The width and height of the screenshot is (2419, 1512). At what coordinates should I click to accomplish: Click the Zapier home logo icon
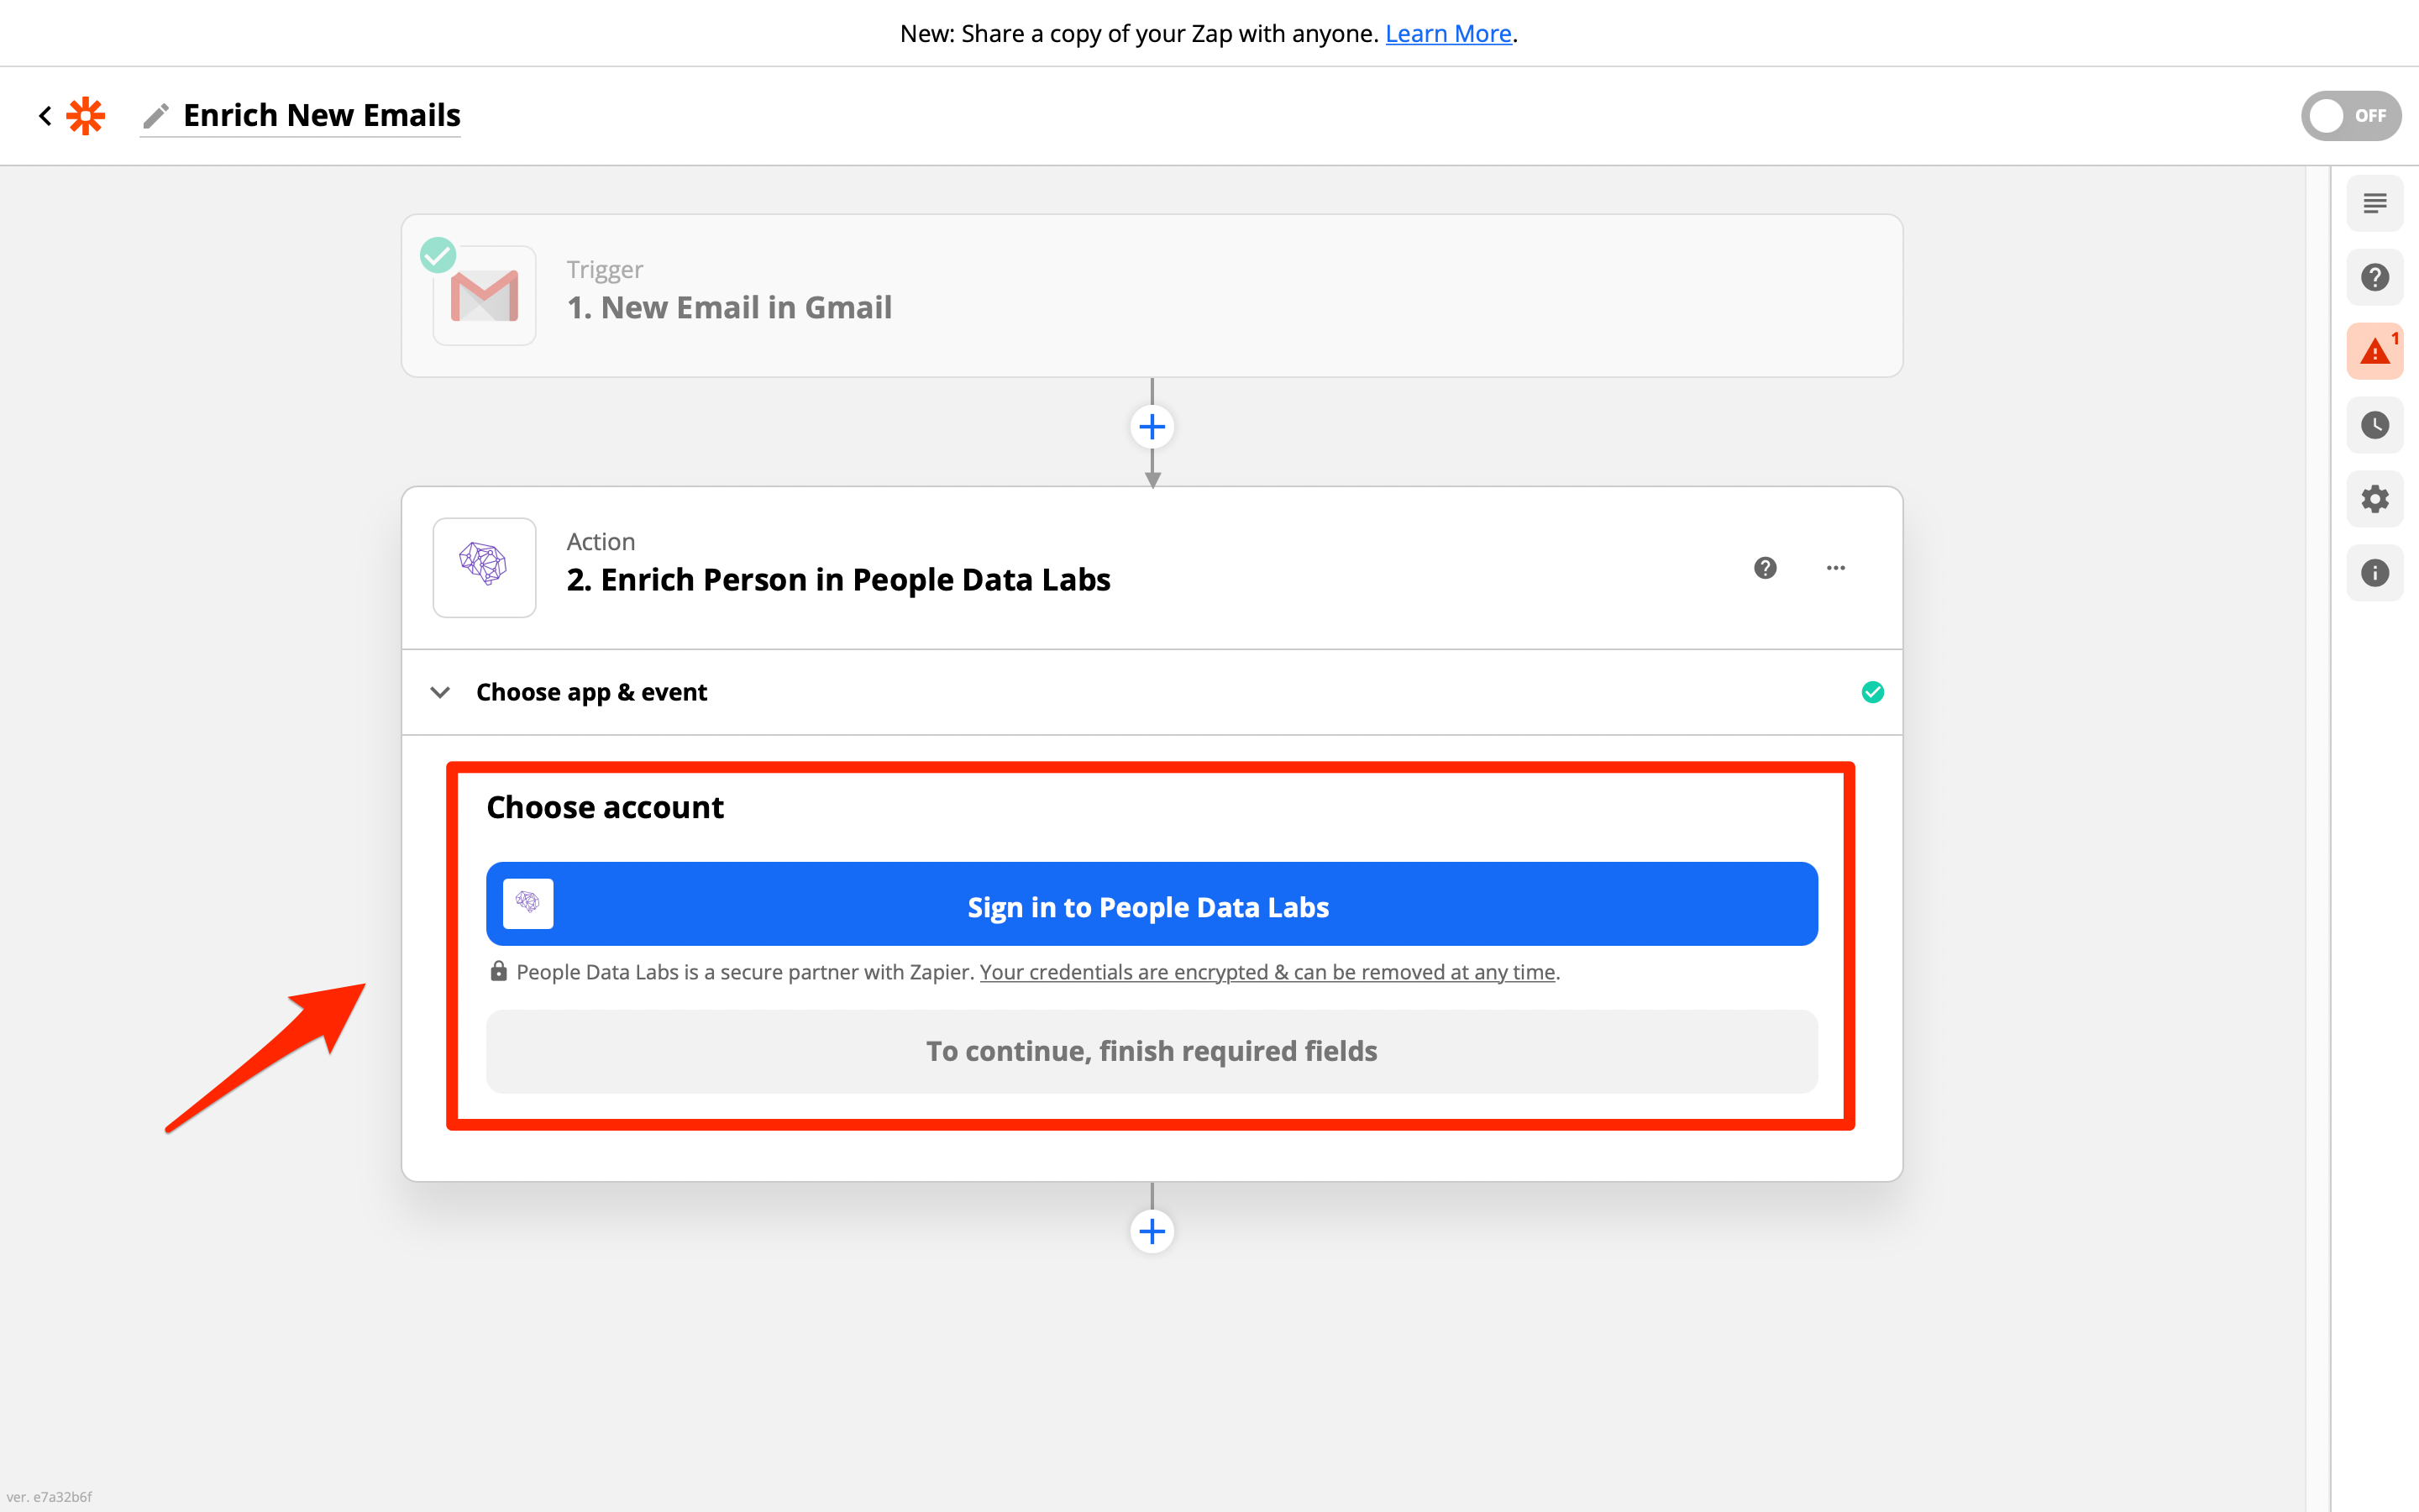(86, 116)
